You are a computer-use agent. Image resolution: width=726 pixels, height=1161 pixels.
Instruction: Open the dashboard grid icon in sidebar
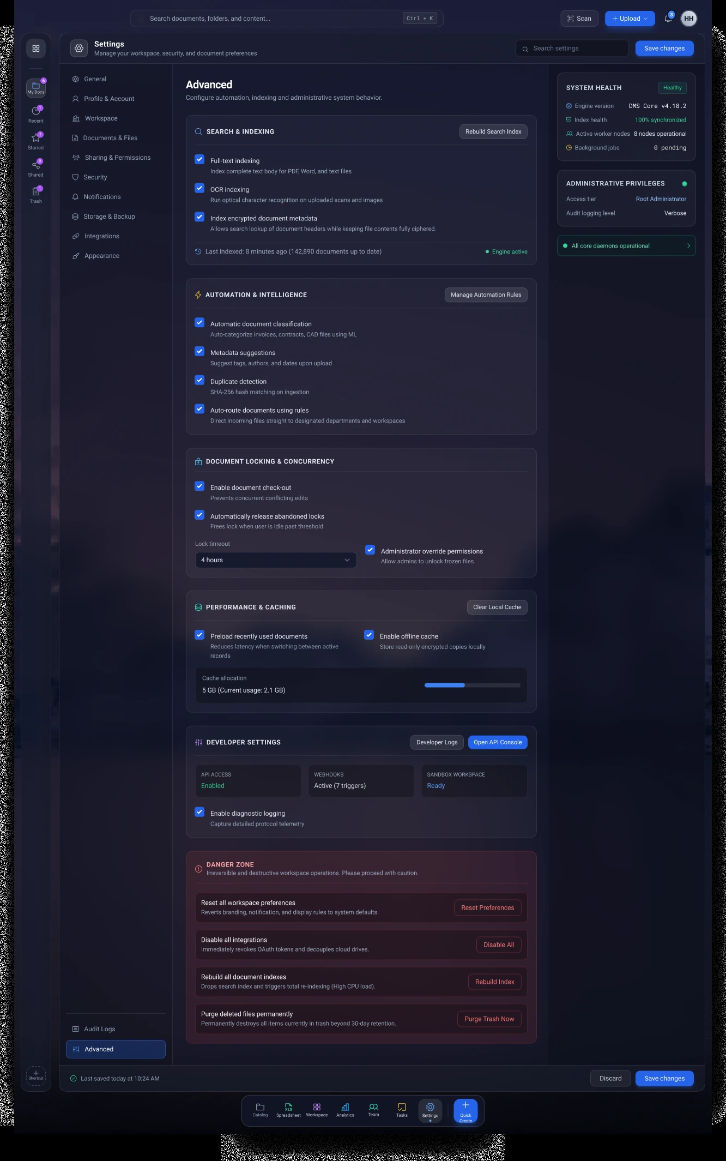(x=36, y=49)
